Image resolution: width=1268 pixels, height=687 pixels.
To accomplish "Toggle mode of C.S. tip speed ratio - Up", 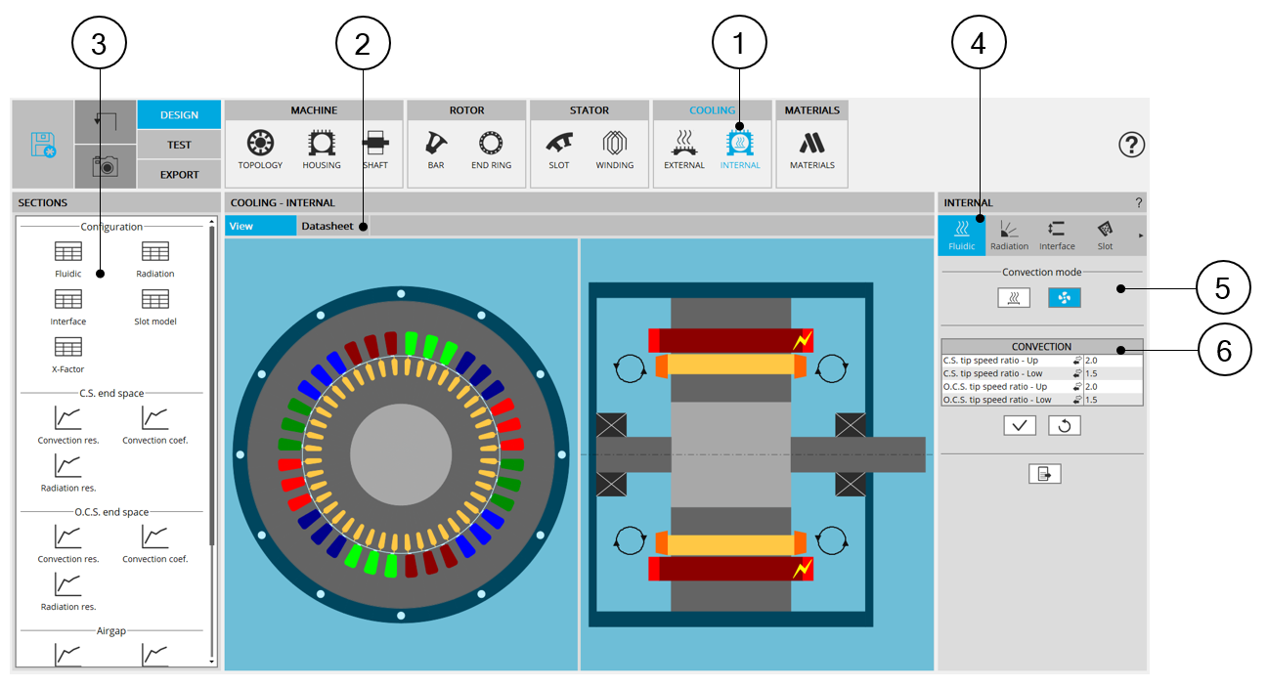I will (1077, 361).
